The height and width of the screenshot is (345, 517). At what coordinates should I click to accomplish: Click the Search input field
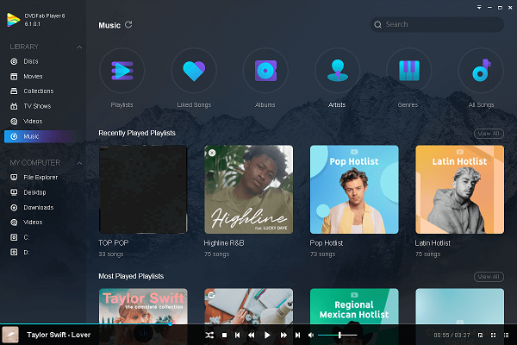click(437, 24)
